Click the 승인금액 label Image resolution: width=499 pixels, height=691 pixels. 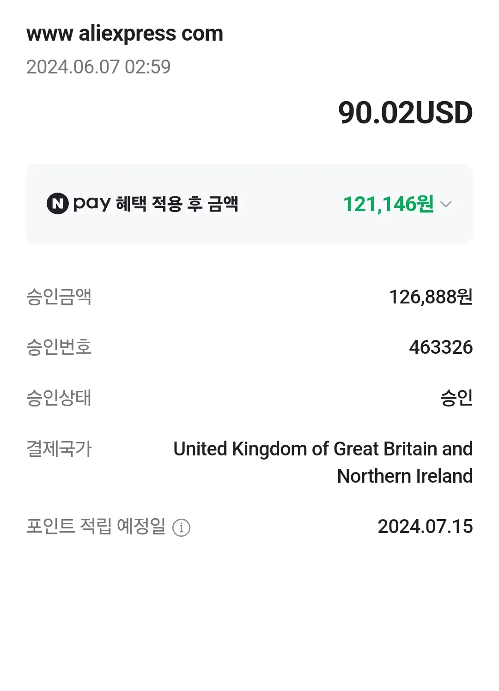(x=59, y=297)
